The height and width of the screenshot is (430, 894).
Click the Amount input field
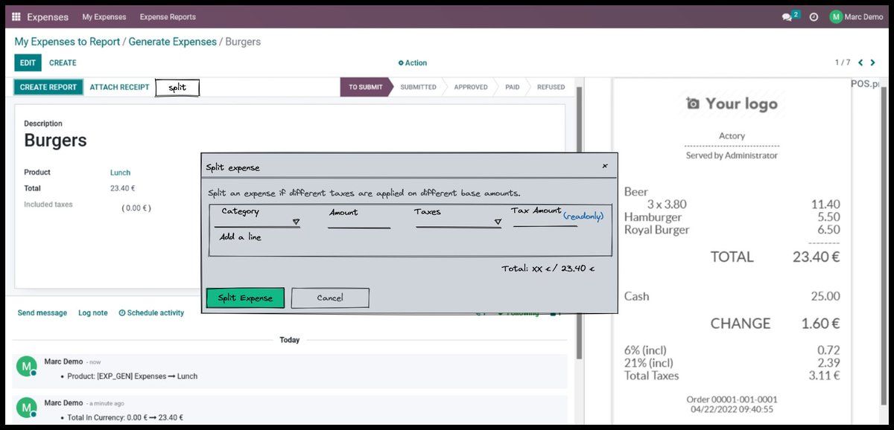pyautogui.click(x=358, y=222)
